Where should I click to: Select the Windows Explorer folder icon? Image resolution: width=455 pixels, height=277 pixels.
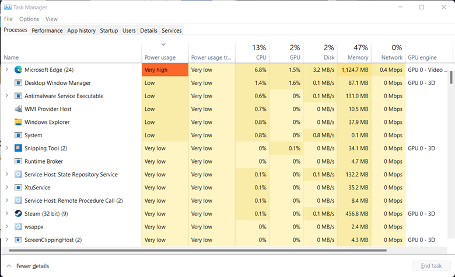[x=18, y=122]
